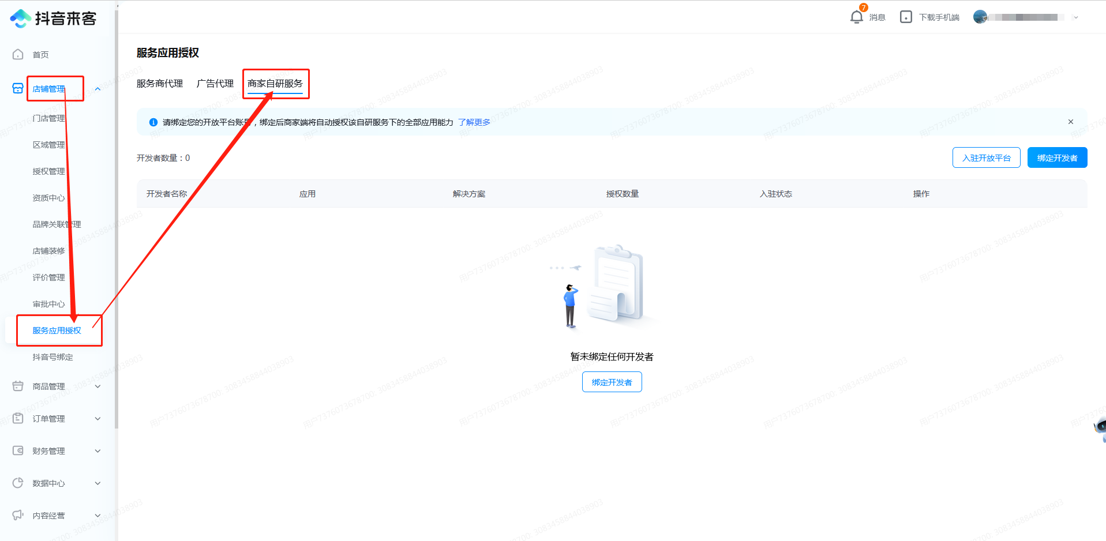This screenshot has width=1106, height=541.
Task: Click the 操作 column header
Action: tap(921, 194)
